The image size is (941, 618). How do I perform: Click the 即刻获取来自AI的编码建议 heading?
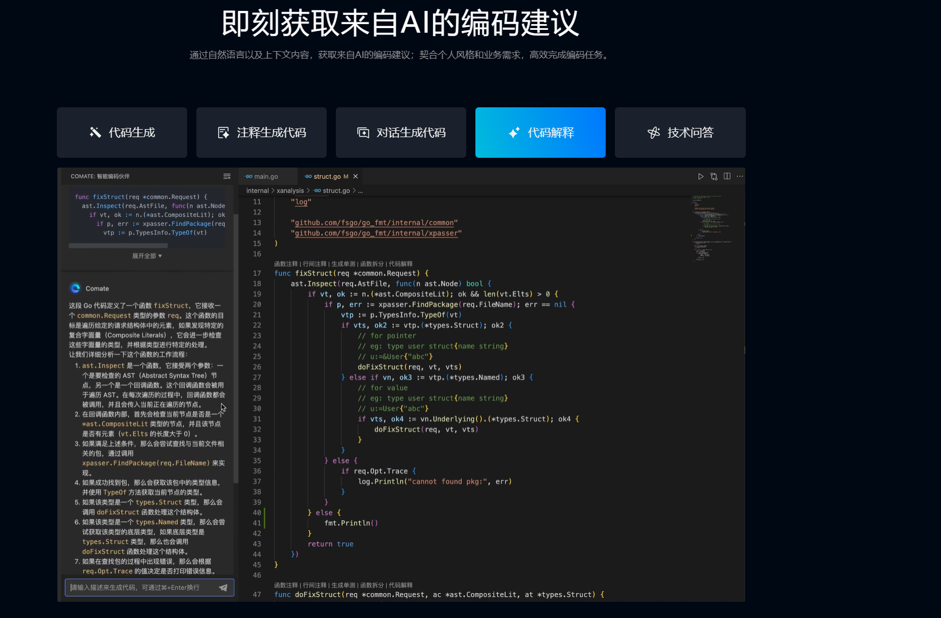coord(400,23)
